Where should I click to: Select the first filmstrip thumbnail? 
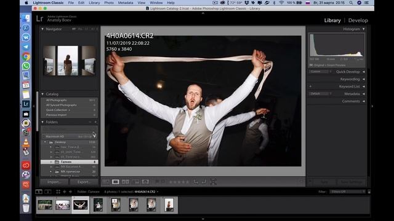(45, 205)
